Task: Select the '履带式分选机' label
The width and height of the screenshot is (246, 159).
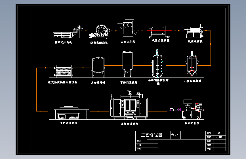Action: (x=63, y=42)
